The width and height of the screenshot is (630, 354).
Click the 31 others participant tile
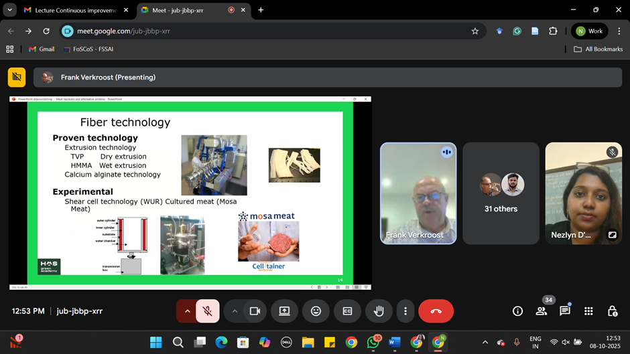coord(501,193)
